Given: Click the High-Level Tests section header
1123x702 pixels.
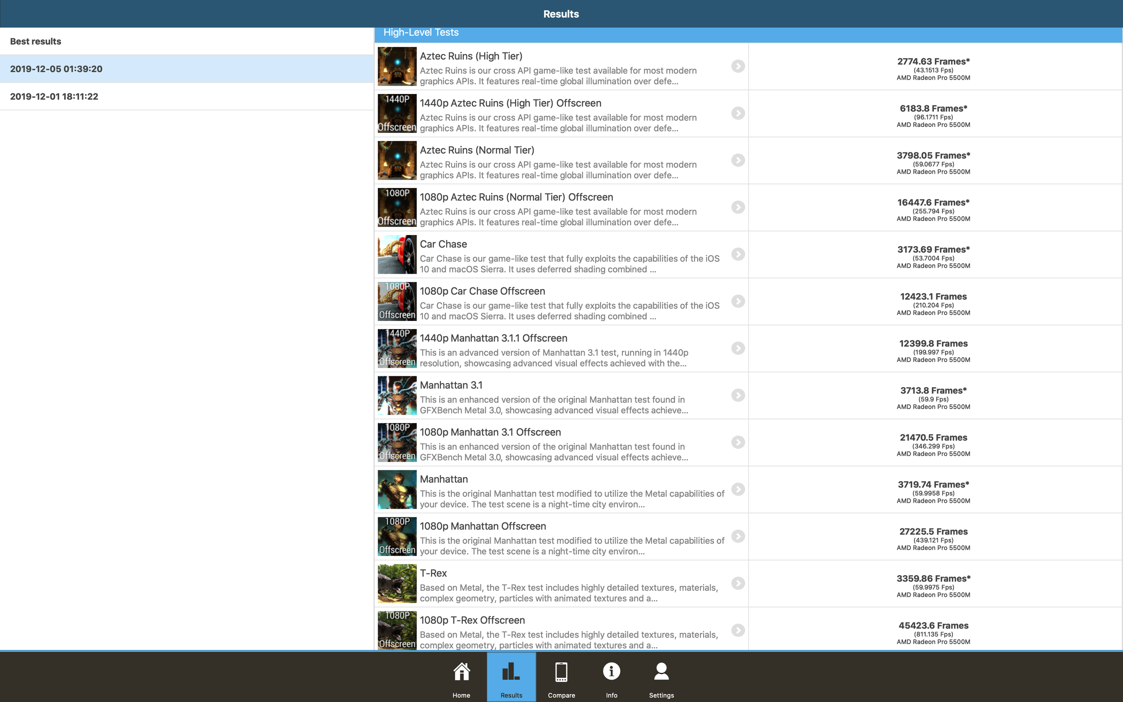Looking at the screenshot, I should [x=421, y=33].
